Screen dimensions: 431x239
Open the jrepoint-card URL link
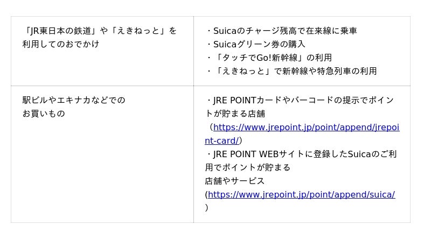[306, 128]
